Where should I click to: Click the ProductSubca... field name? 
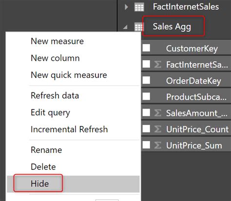tap(196, 97)
